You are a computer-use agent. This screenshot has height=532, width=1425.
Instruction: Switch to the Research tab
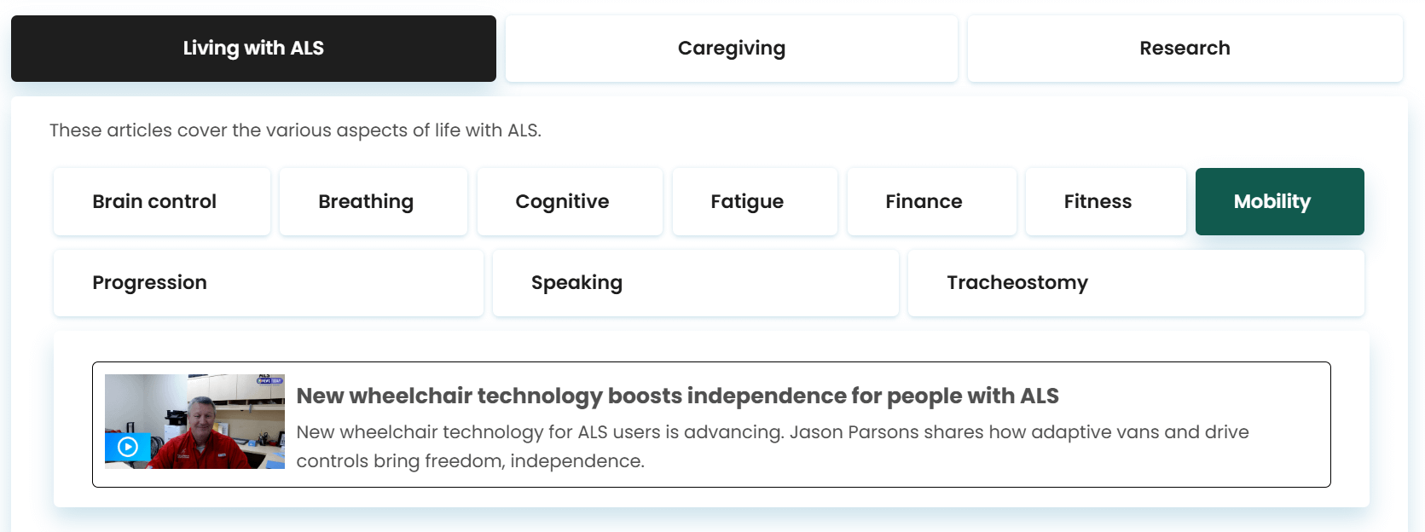tap(1185, 48)
